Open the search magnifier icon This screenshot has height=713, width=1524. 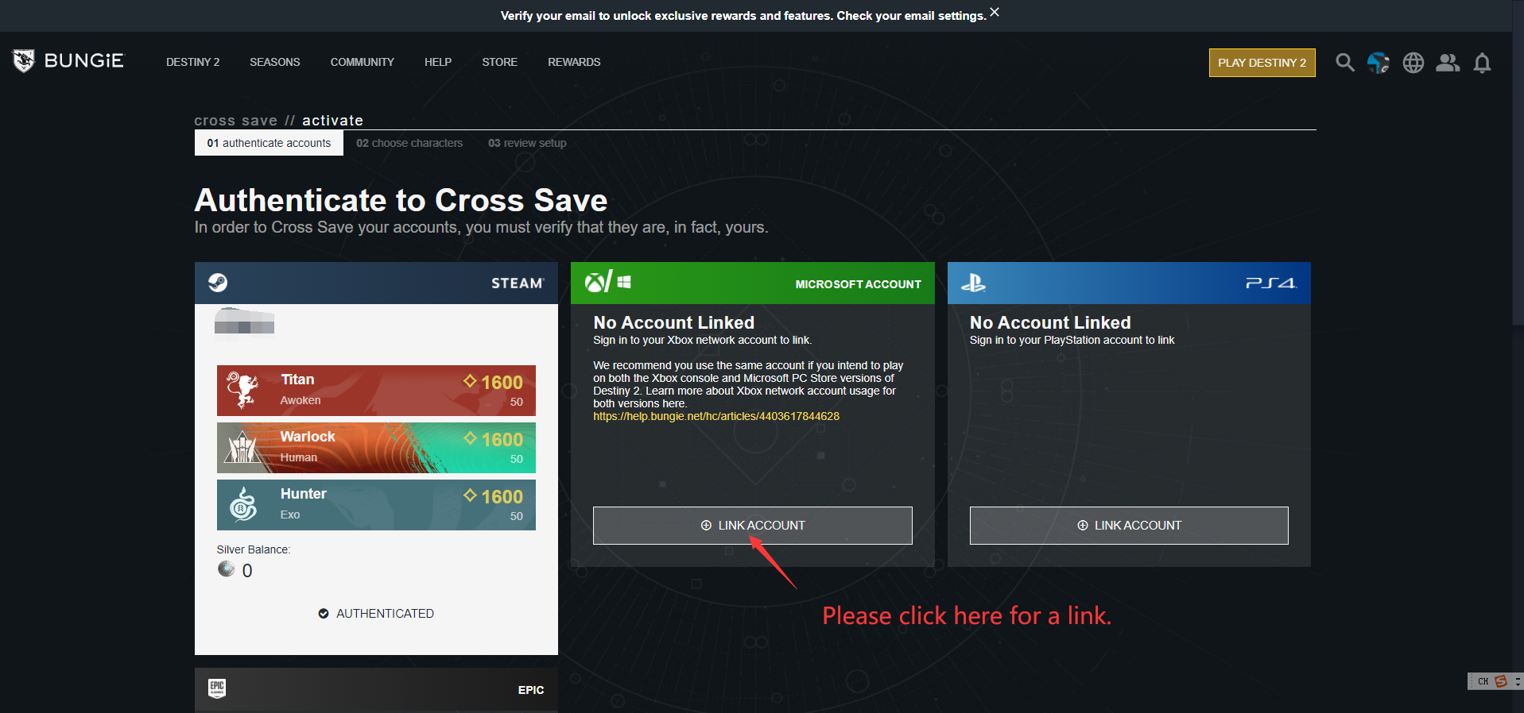[x=1344, y=63]
